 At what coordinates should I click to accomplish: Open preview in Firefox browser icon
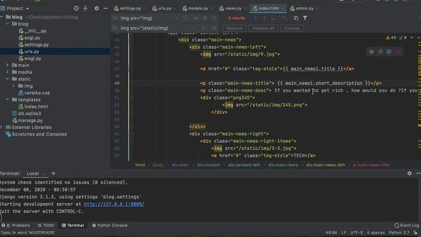[x=380, y=51]
